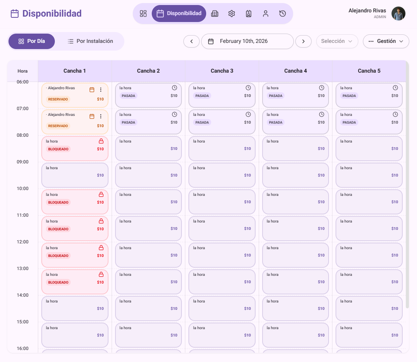Open settings gear in top navigation
The height and width of the screenshot is (362, 417).
232,14
